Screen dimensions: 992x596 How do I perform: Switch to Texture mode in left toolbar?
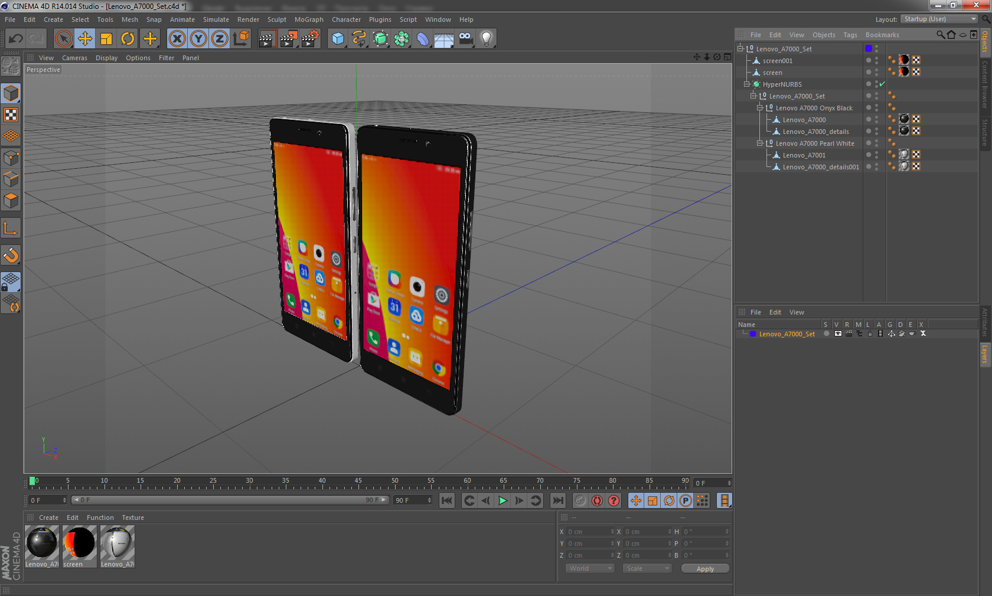(11, 115)
